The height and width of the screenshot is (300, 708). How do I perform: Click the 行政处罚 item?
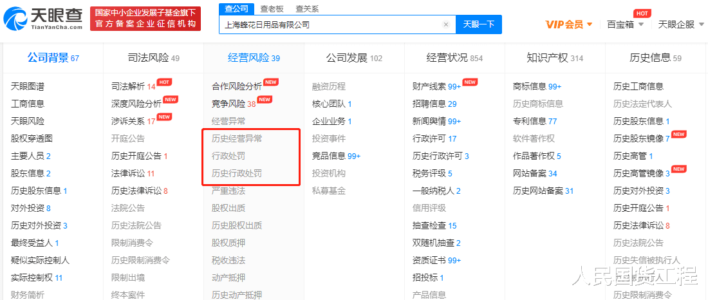[228, 156]
